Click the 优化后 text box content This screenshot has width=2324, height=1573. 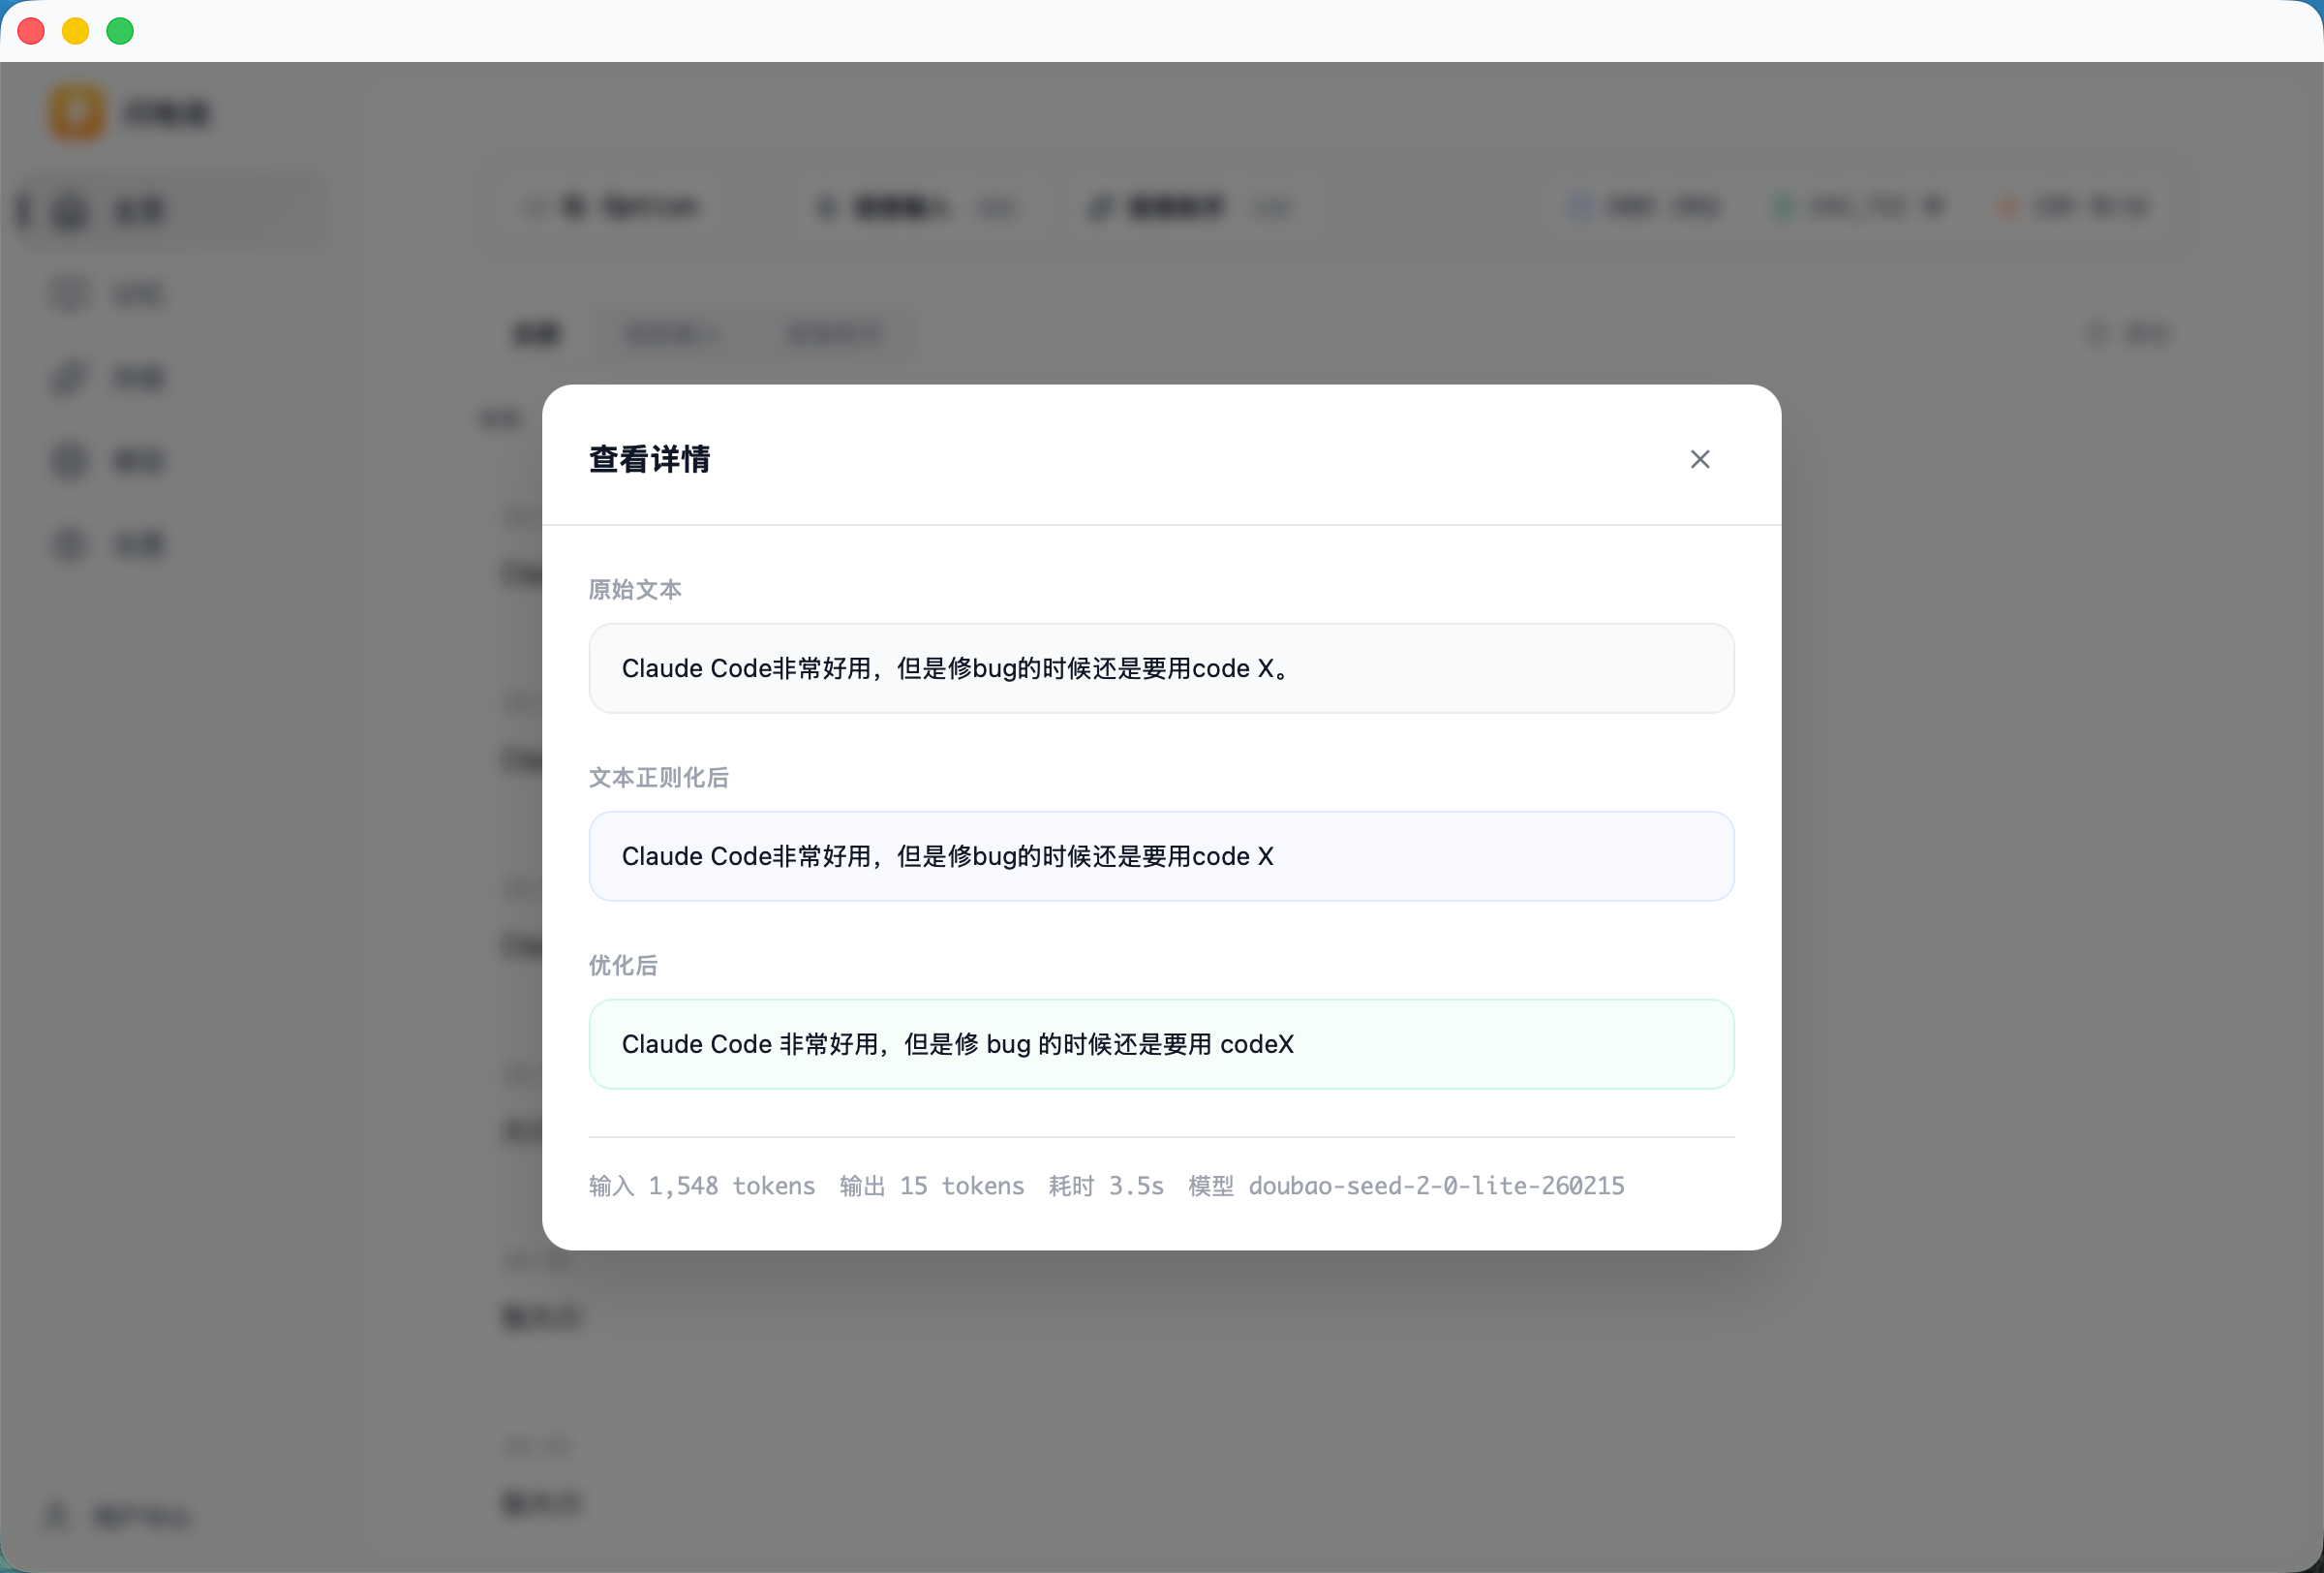click(x=1161, y=1044)
